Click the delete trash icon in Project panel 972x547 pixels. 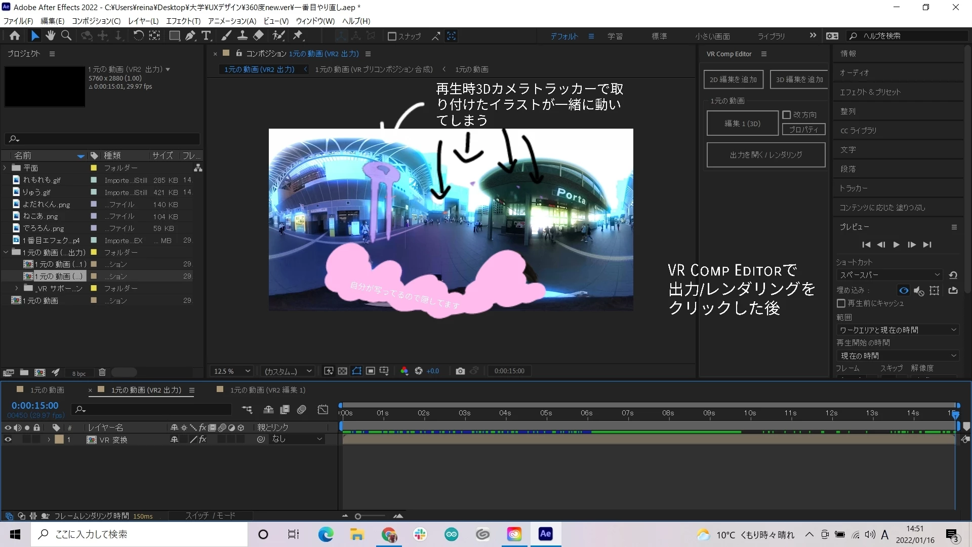pos(102,373)
